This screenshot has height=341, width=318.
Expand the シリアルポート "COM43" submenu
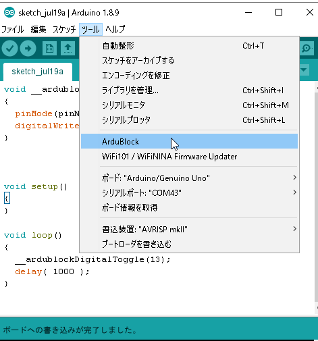(x=189, y=192)
